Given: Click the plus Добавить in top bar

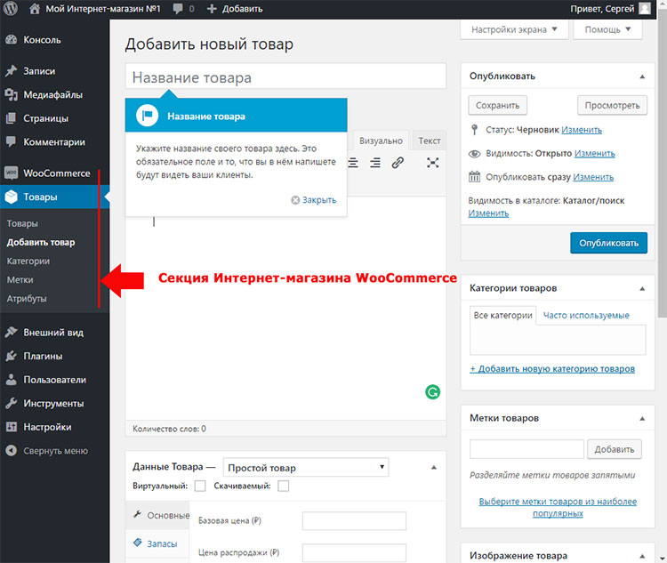Looking at the screenshot, I should 235,9.
